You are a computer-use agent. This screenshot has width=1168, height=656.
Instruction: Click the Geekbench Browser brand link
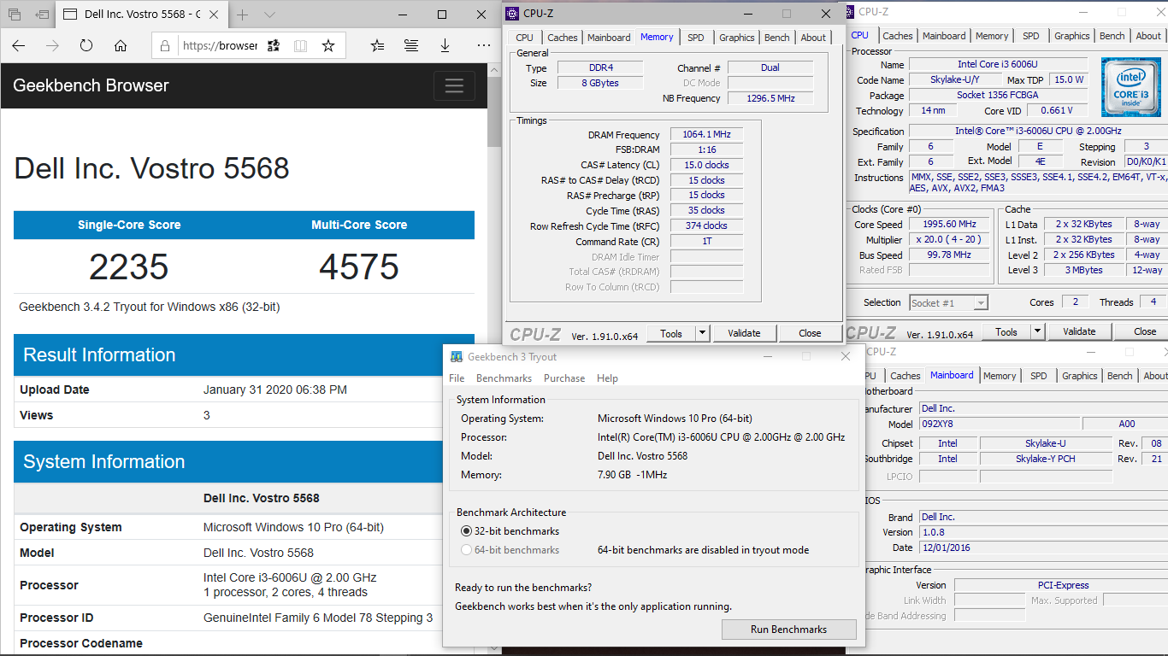[x=91, y=85]
